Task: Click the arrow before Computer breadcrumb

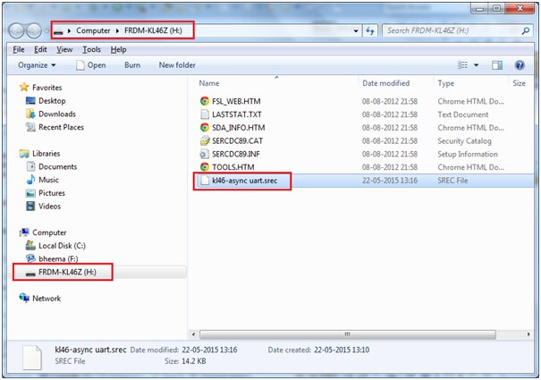Action: (x=69, y=30)
